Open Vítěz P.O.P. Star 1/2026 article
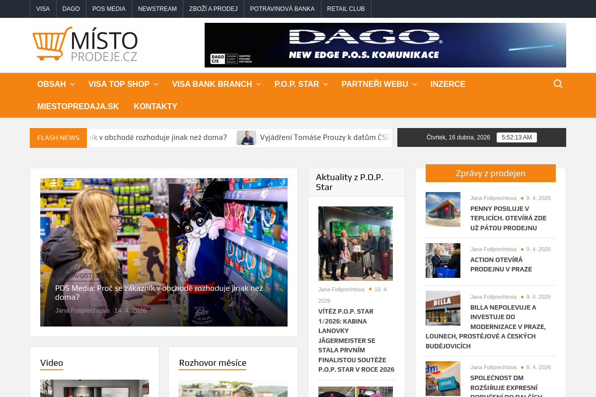The image size is (596, 397). coord(356,340)
